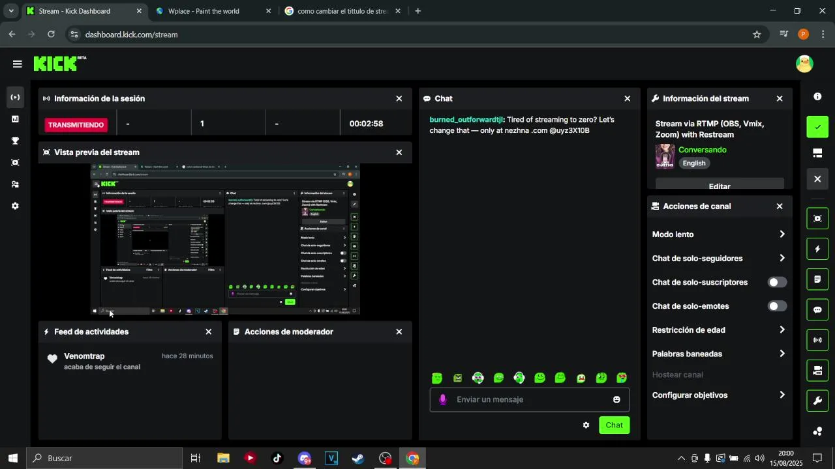Select the Stream - Kick Dashboard tab

tap(83, 11)
